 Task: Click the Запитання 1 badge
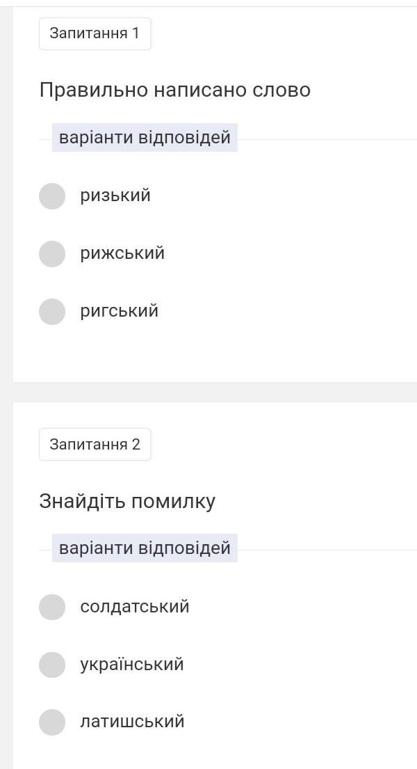tap(95, 33)
